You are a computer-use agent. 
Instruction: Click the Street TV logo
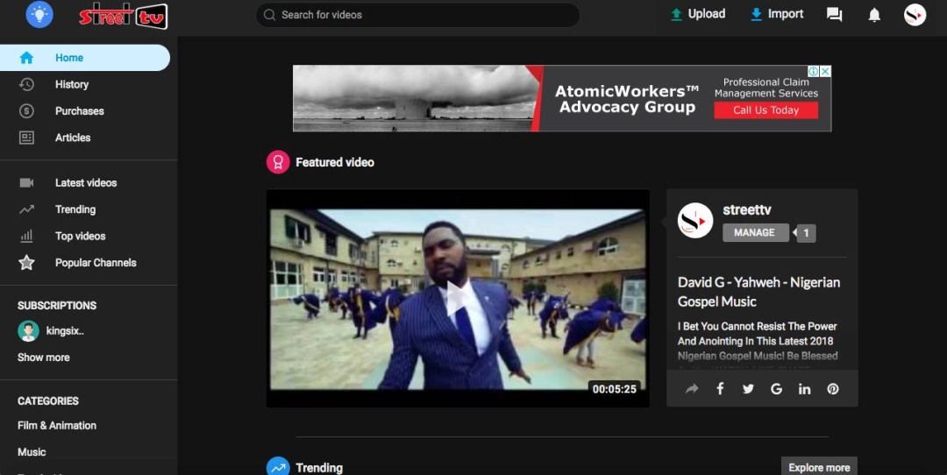[x=123, y=16]
